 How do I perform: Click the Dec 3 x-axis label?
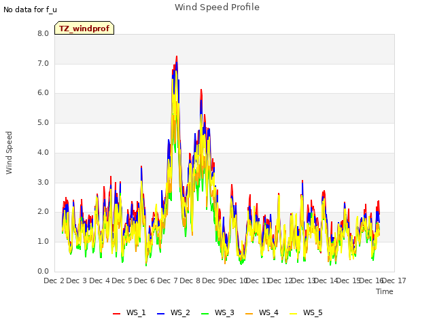click(x=77, y=280)
